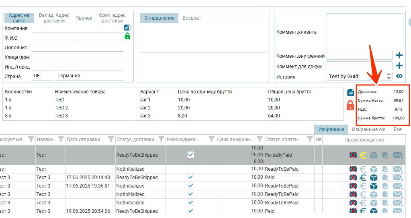Open the Избранные old tab
411x218 pixels.
click(368, 129)
